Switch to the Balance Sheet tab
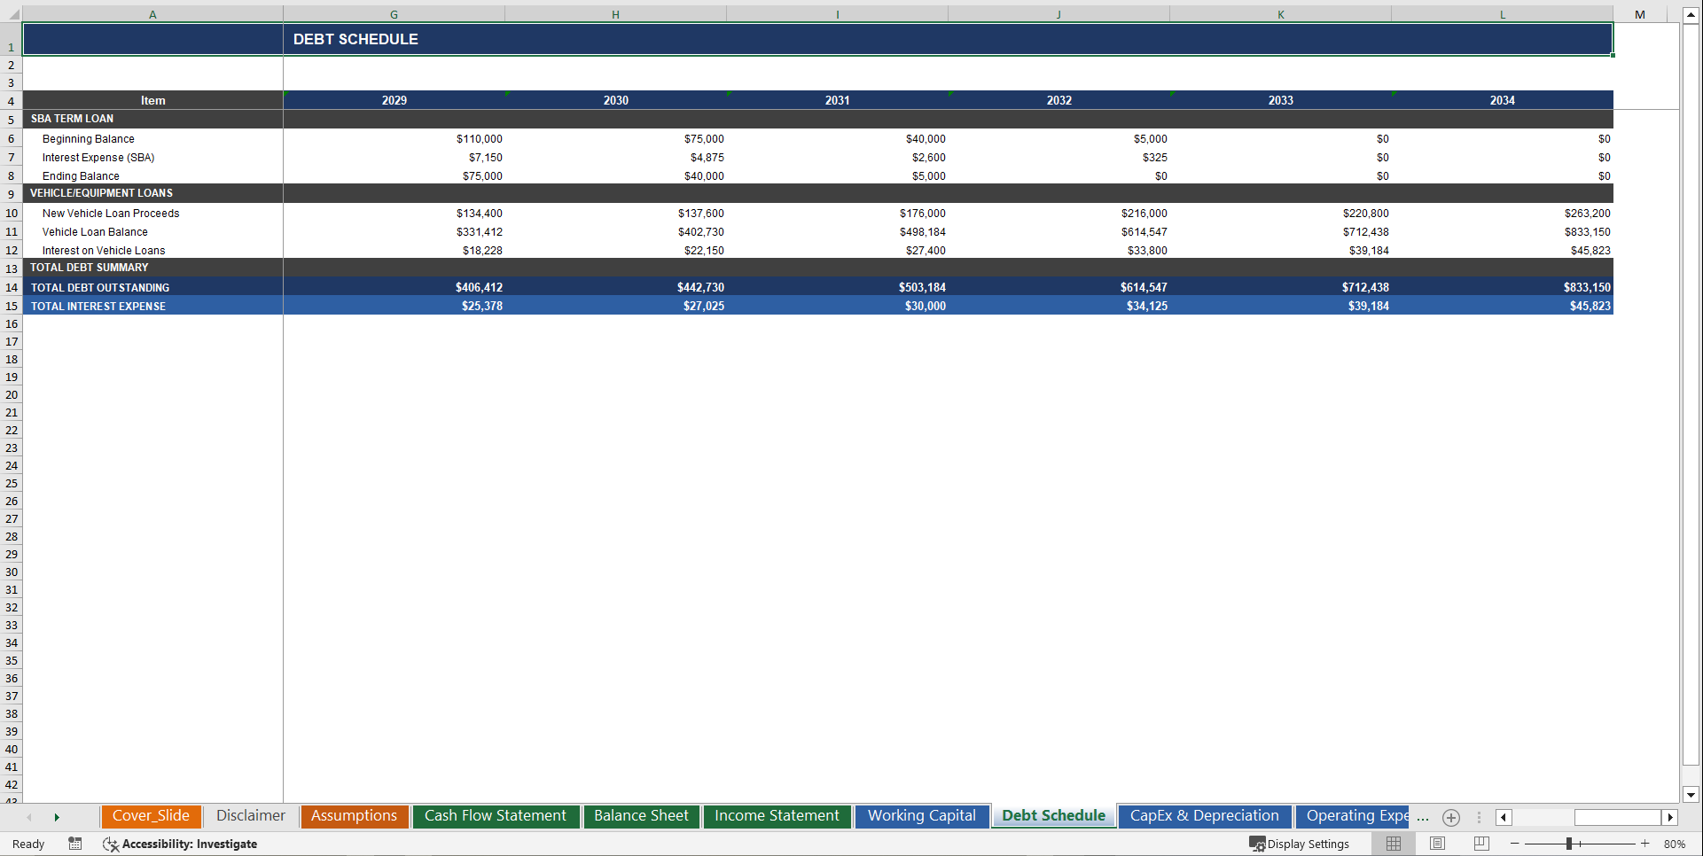The image size is (1703, 856). tap(641, 816)
